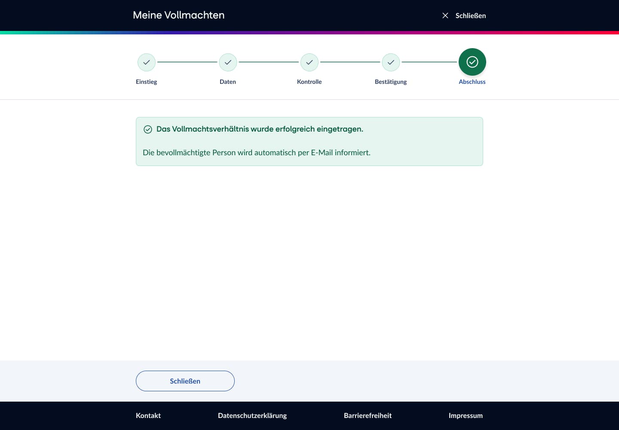Select the Einstieg step label

click(x=147, y=82)
